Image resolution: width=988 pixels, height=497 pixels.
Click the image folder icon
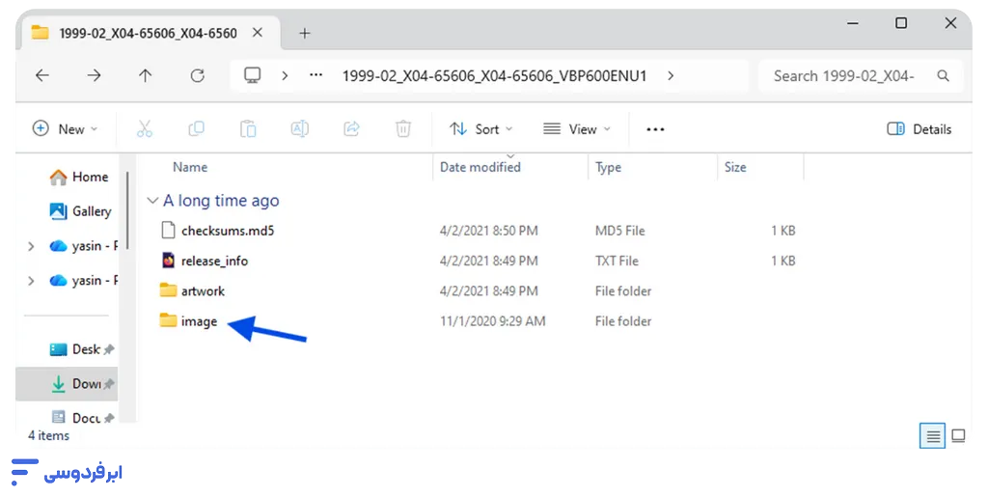coord(168,320)
